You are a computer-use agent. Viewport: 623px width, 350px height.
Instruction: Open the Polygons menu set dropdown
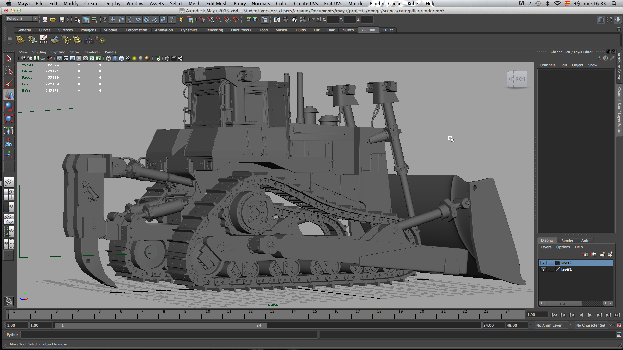(x=35, y=18)
